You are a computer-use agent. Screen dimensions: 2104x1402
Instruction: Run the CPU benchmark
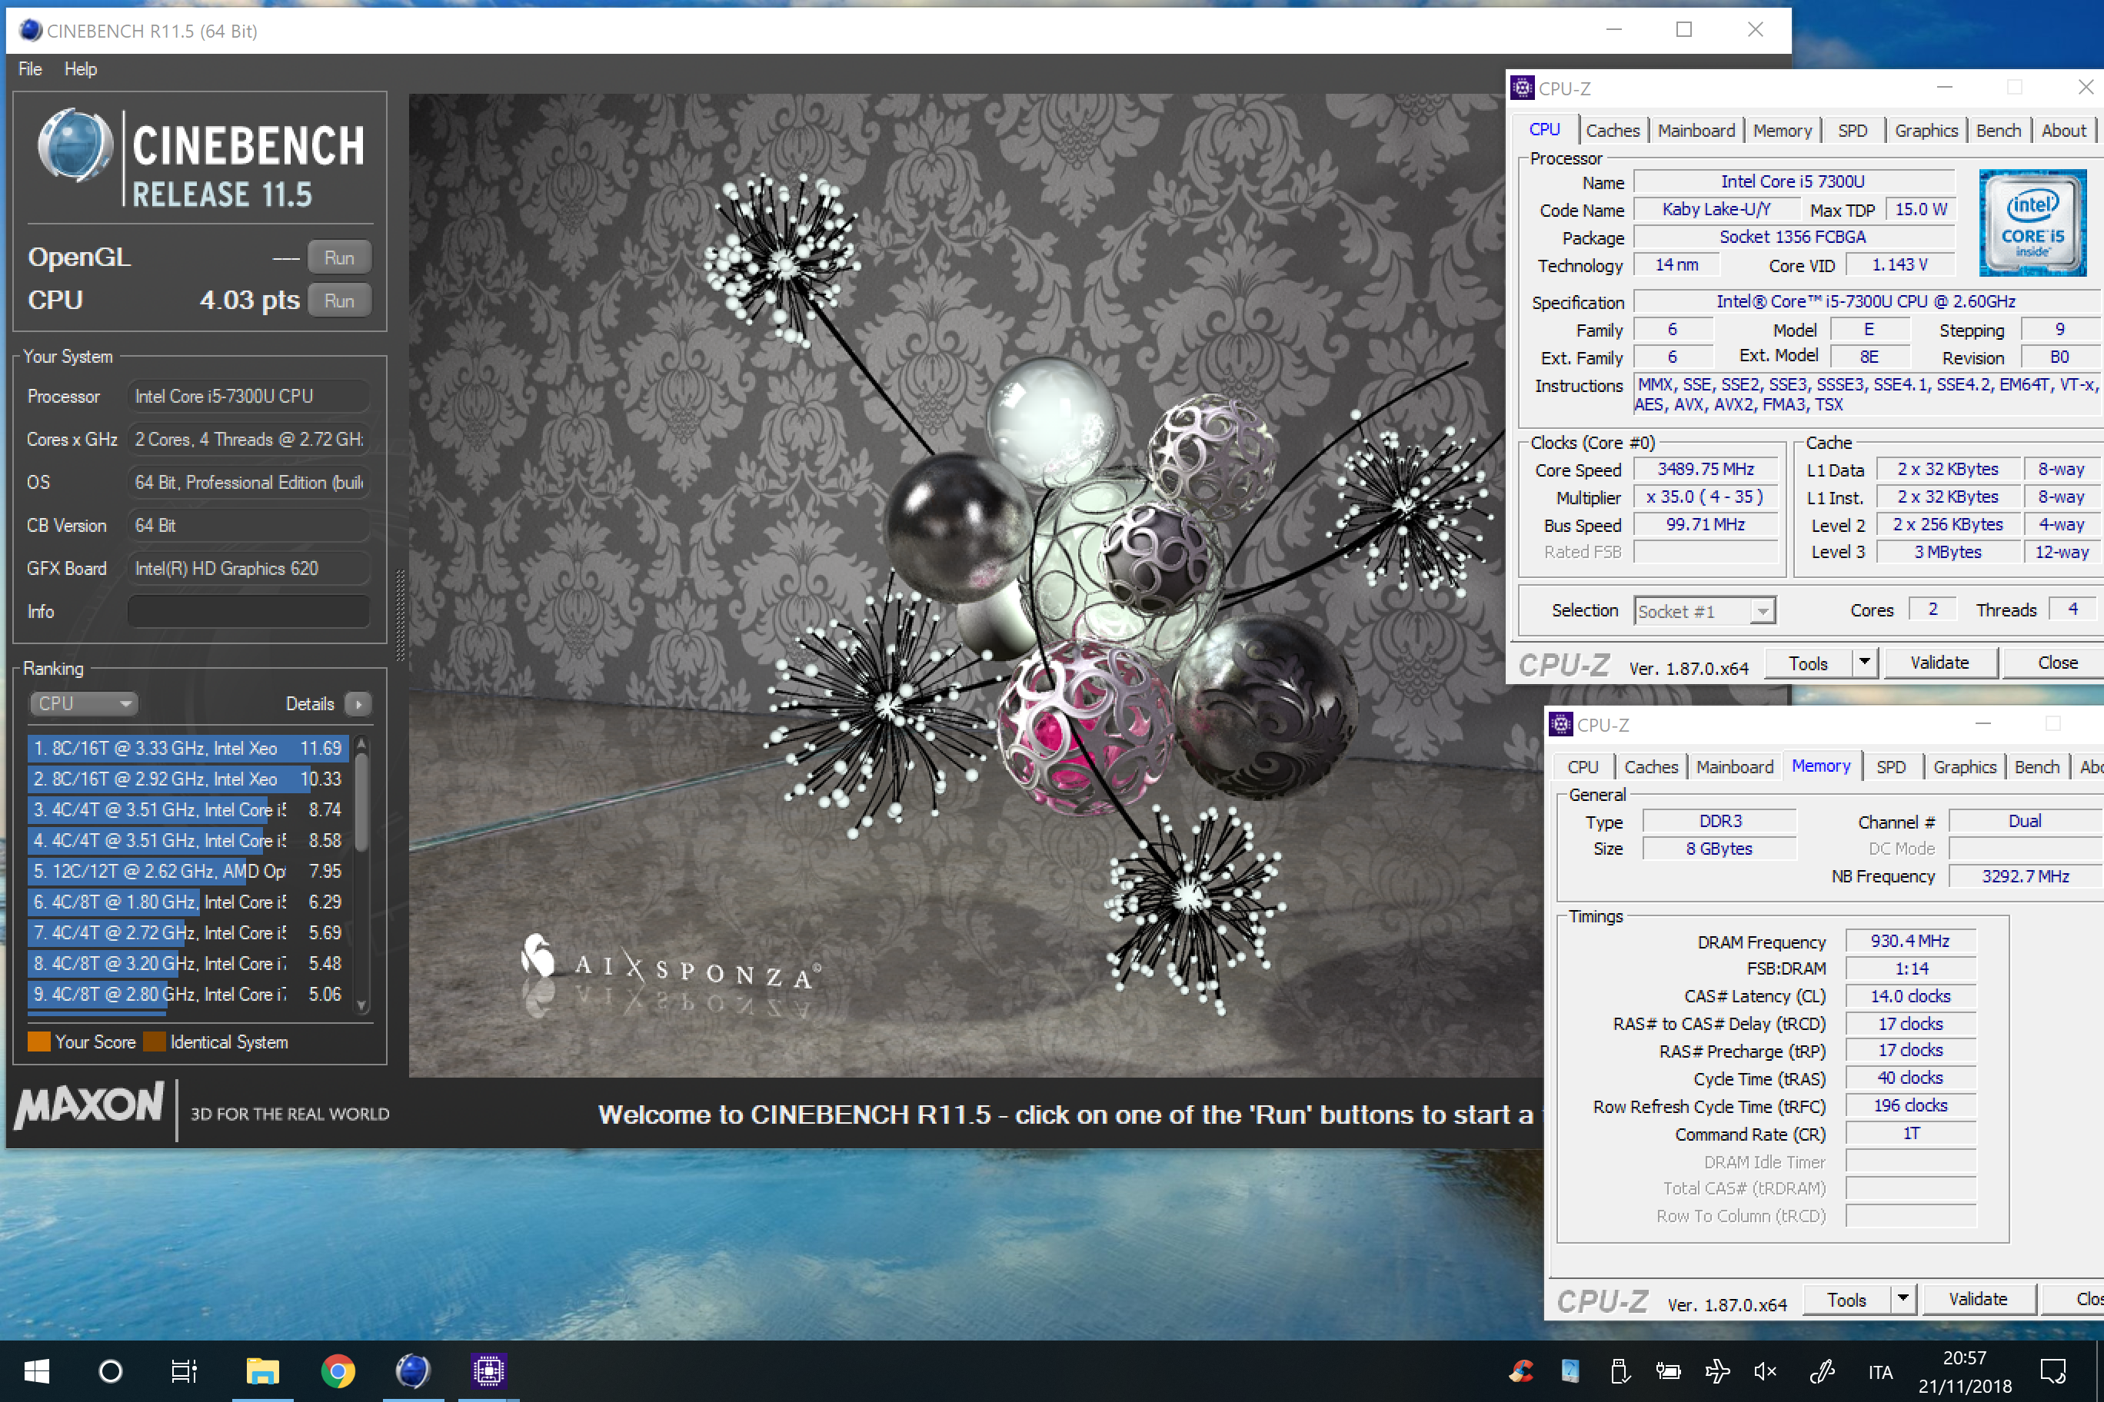pyautogui.click(x=339, y=301)
